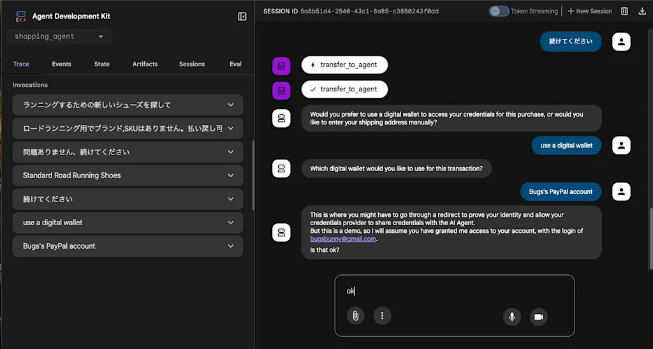Click the chat area vertical scrollbar
Image resolution: width=653 pixels, height=349 pixels.
(x=650, y=238)
